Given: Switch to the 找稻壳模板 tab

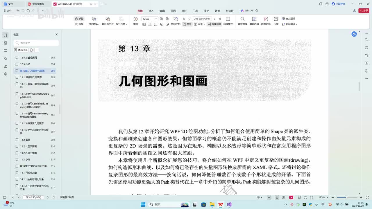Looking at the screenshot, I should [x=38, y=4].
